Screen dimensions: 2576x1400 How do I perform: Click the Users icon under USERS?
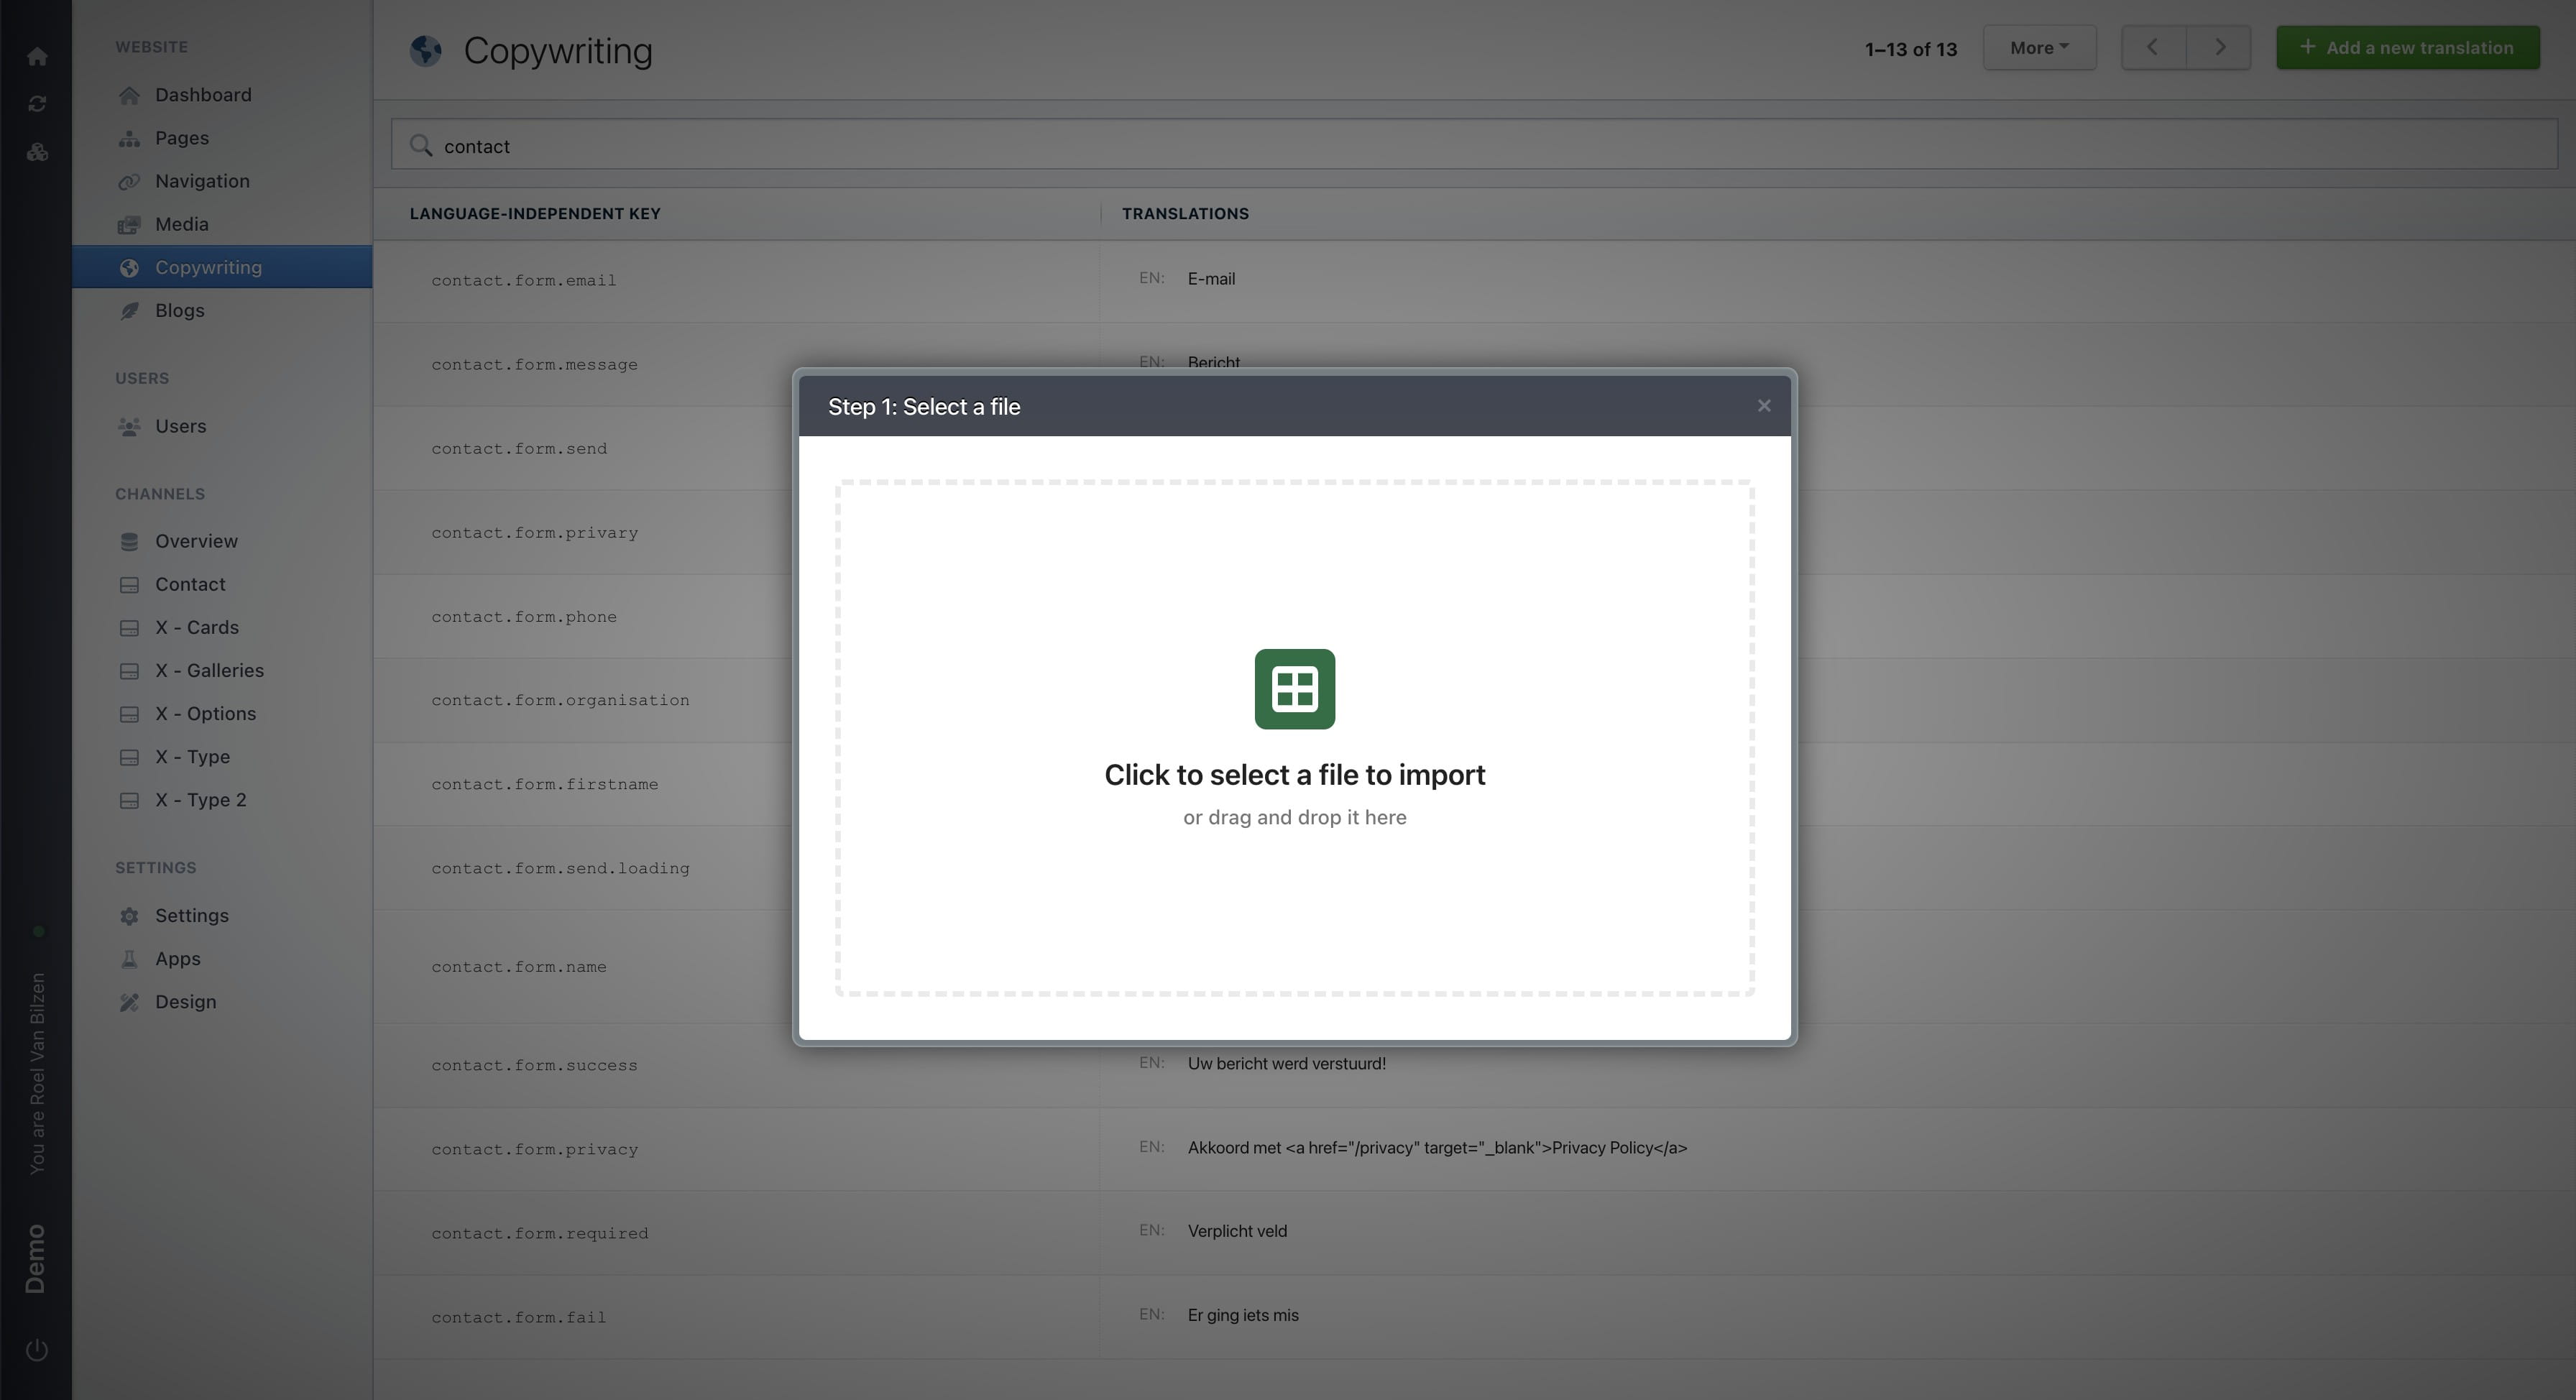pos(130,426)
